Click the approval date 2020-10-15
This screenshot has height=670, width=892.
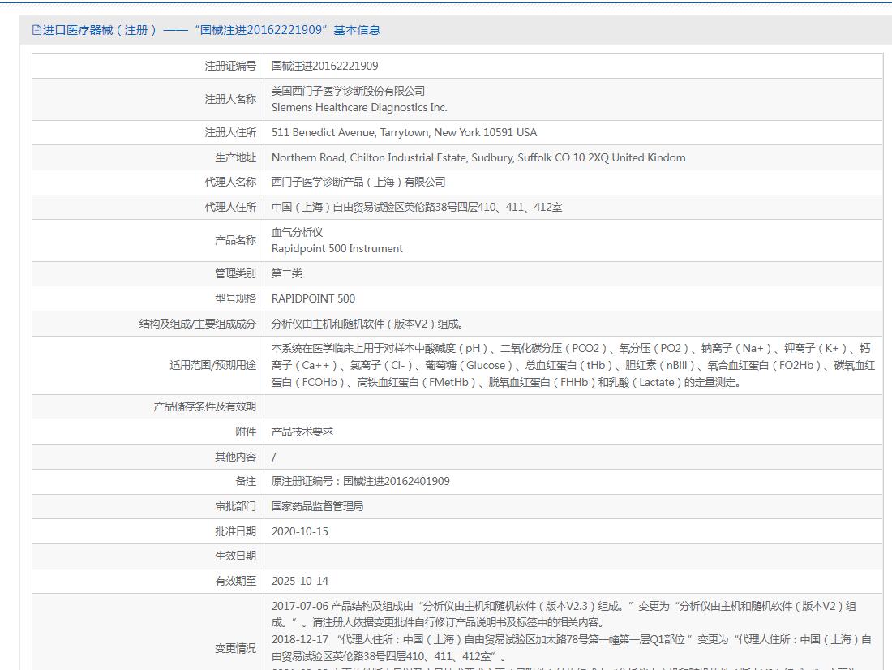(x=300, y=531)
